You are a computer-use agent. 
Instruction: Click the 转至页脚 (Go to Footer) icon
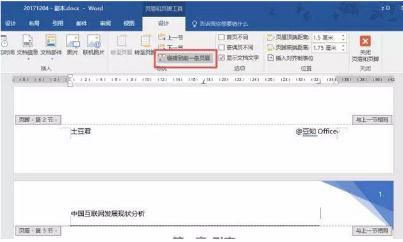click(x=145, y=41)
